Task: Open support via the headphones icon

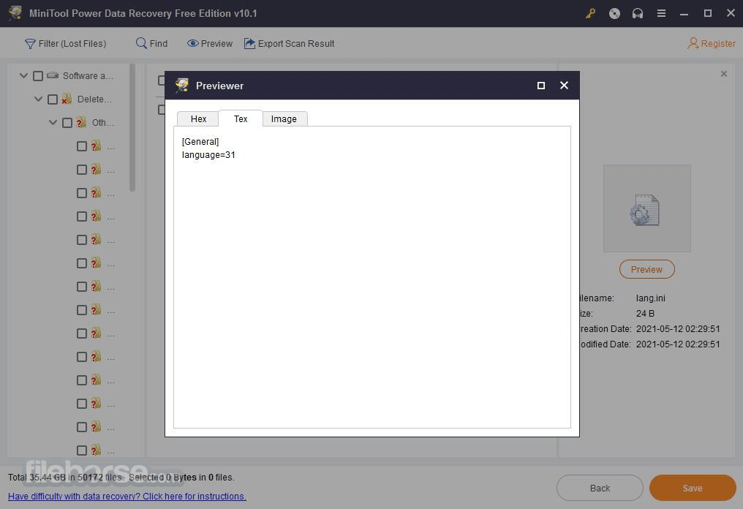Action: [x=638, y=13]
